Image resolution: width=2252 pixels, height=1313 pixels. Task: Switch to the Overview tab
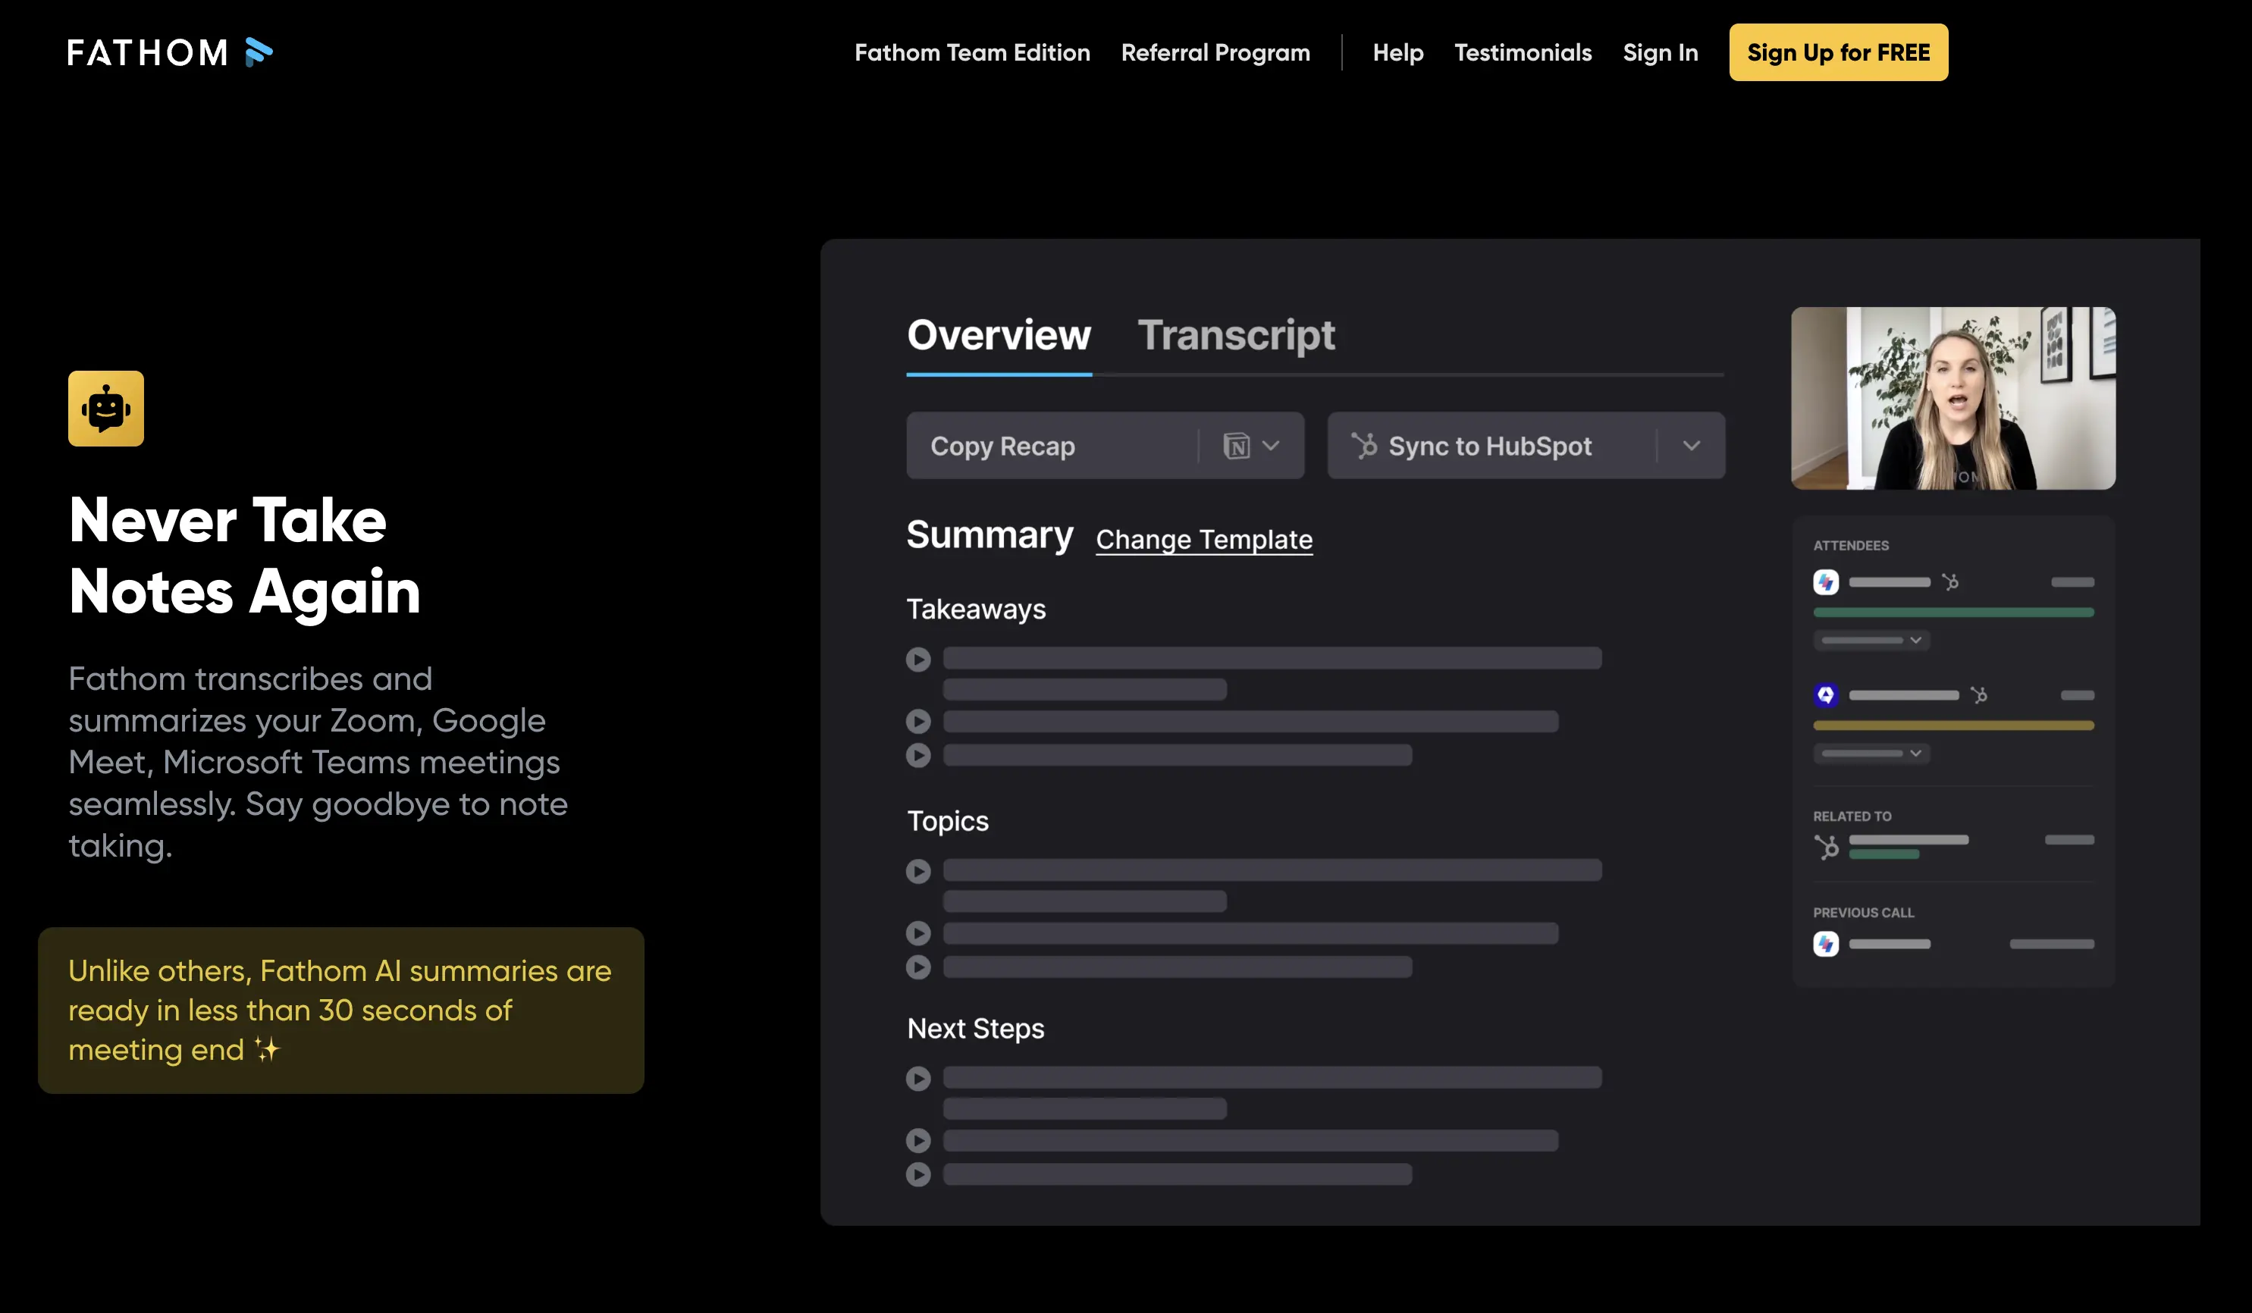[x=998, y=336]
